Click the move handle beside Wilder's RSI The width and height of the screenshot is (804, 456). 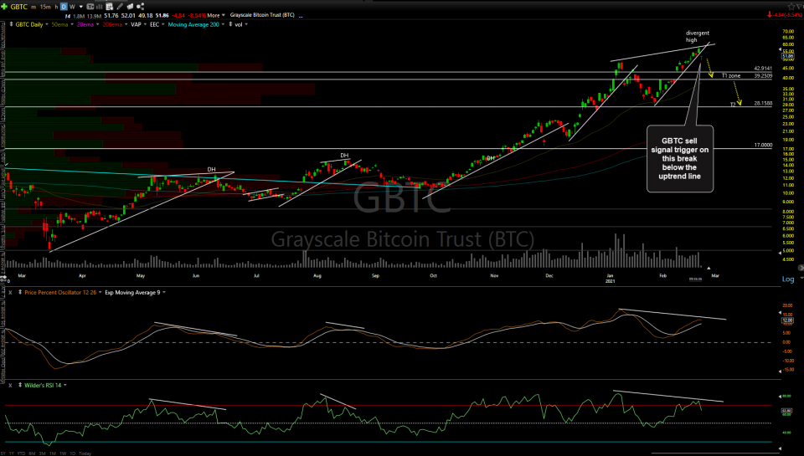[19, 385]
